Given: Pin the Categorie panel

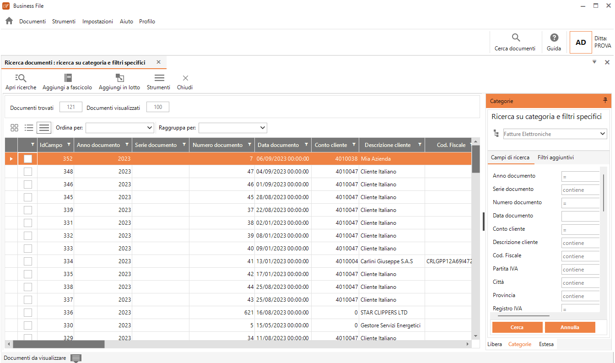Looking at the screenshot, I should click(x=605, y=100).
